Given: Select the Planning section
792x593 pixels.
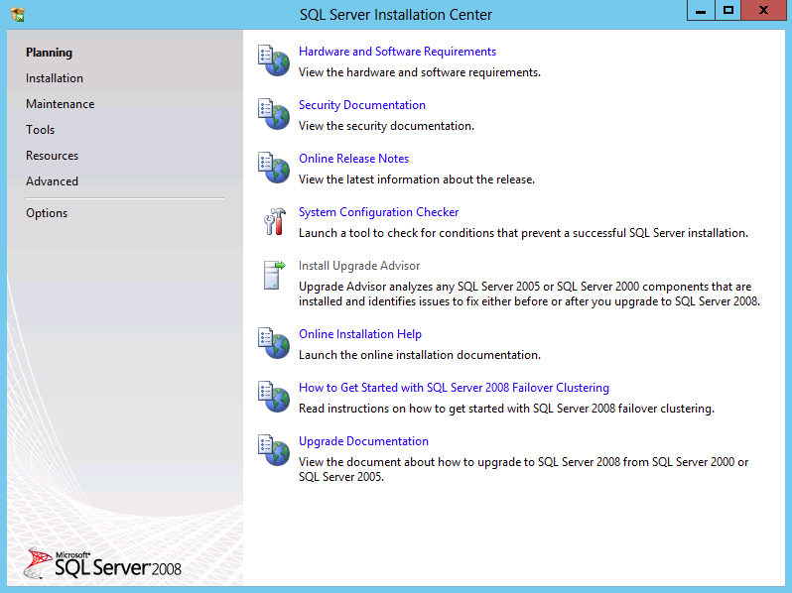Looking at the screenshot, I should coord(49,53).
